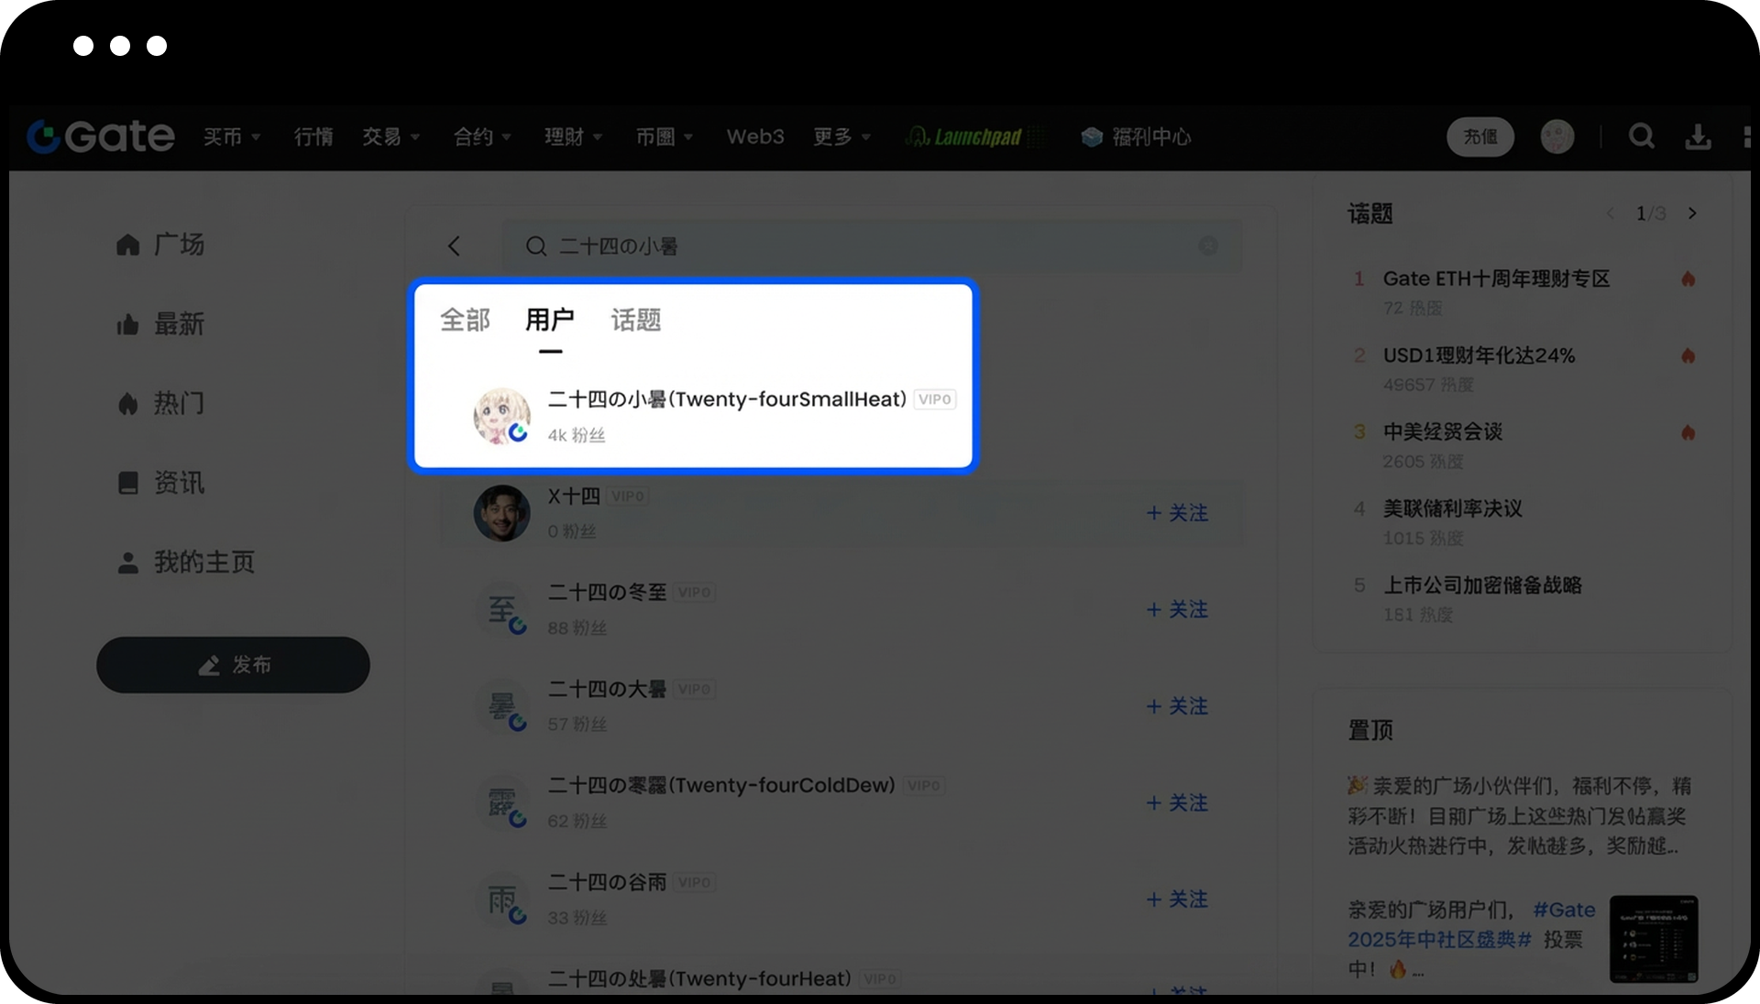1760x1004 pixels.
Task: Open topic USD1理财年化达24%
Action: point(1478,355)
